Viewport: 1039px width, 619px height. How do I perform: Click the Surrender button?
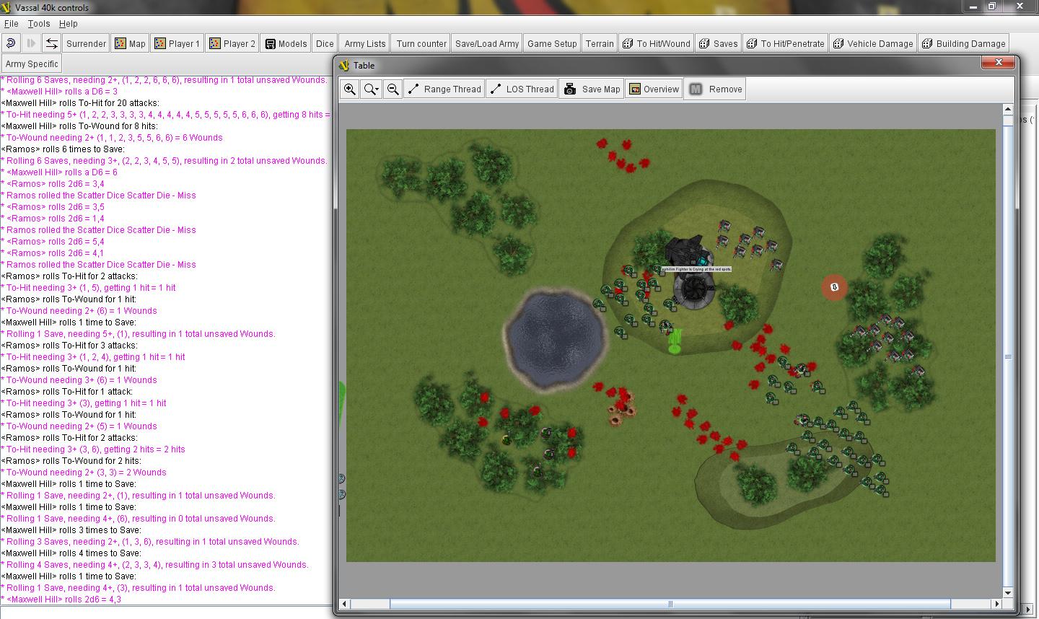[x=86, y=43]
